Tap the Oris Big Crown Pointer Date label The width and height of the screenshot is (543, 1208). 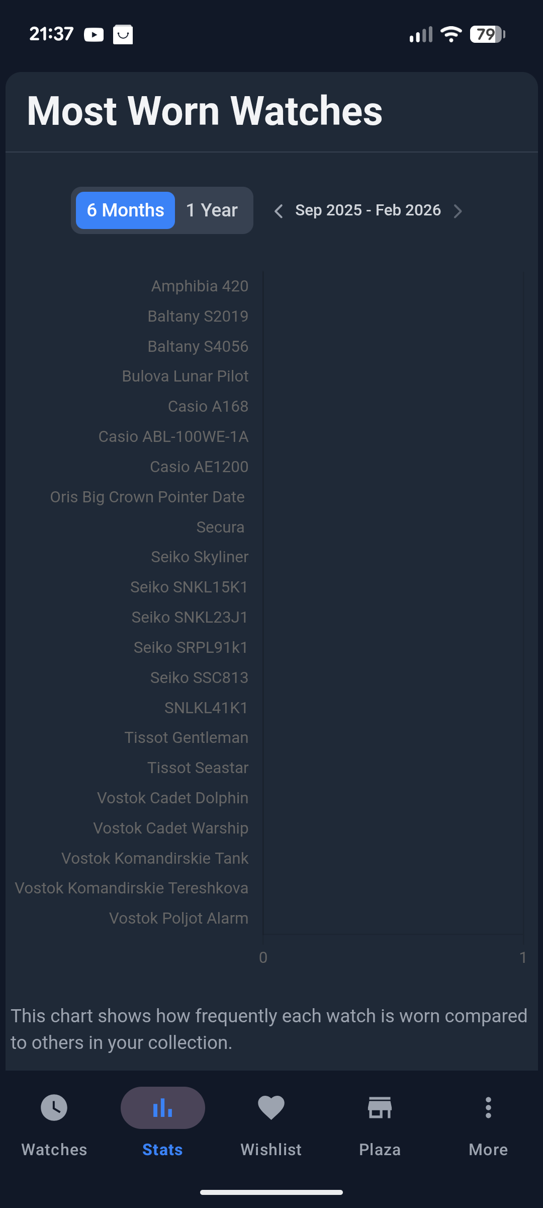click(x=147, y=497)
